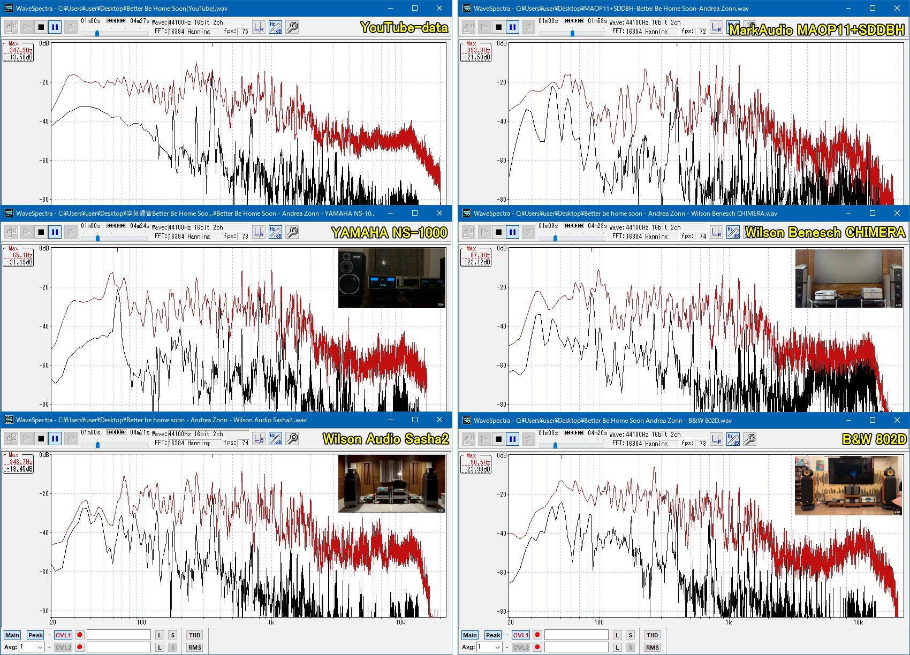Start recording in the YouTube.wav window
Screen dimensions: 910x655
[x=70, y=27]
